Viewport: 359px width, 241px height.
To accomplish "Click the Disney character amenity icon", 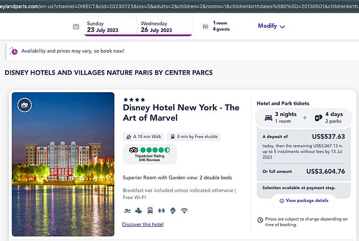I will click(139, 210).
